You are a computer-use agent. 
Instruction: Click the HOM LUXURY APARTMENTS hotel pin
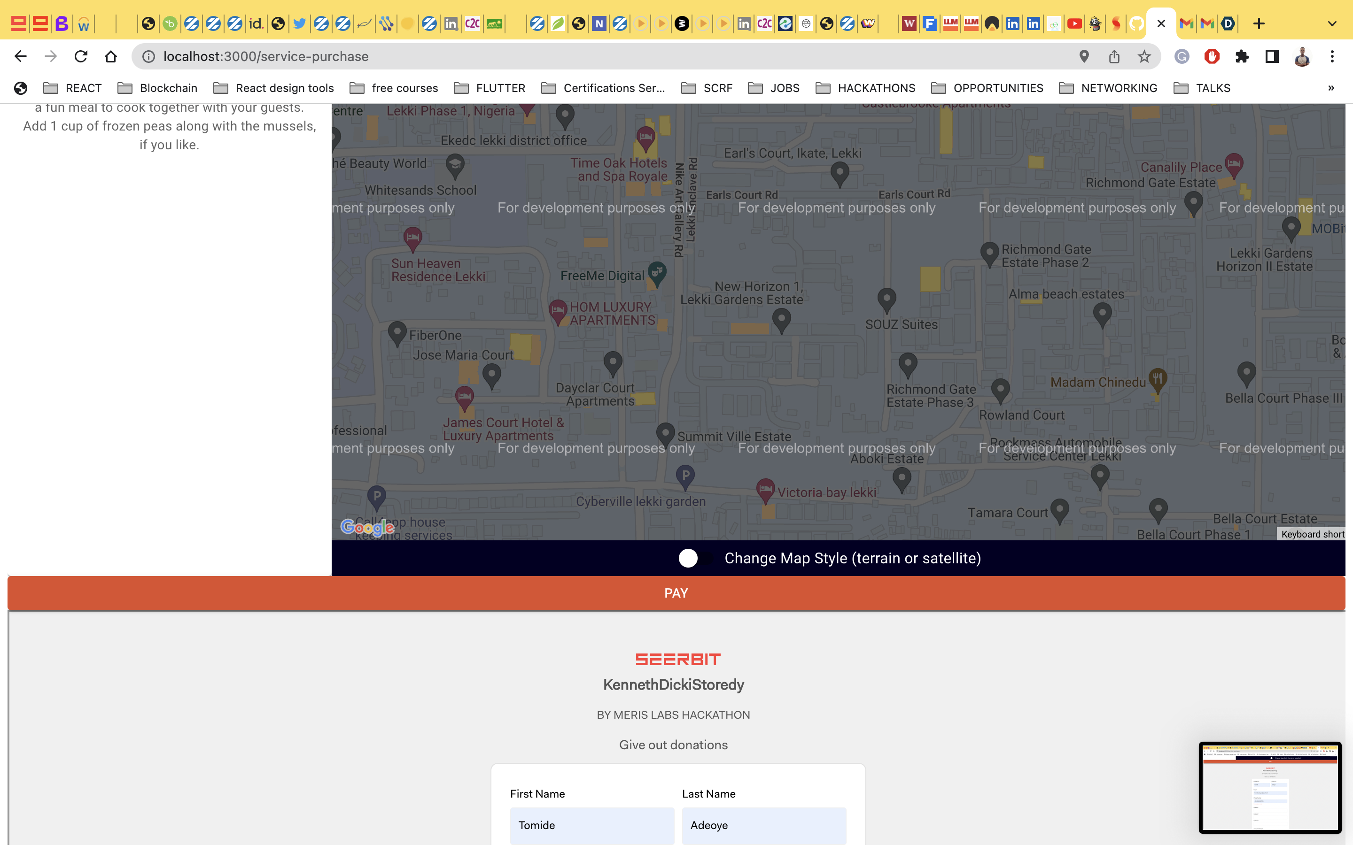558,312
